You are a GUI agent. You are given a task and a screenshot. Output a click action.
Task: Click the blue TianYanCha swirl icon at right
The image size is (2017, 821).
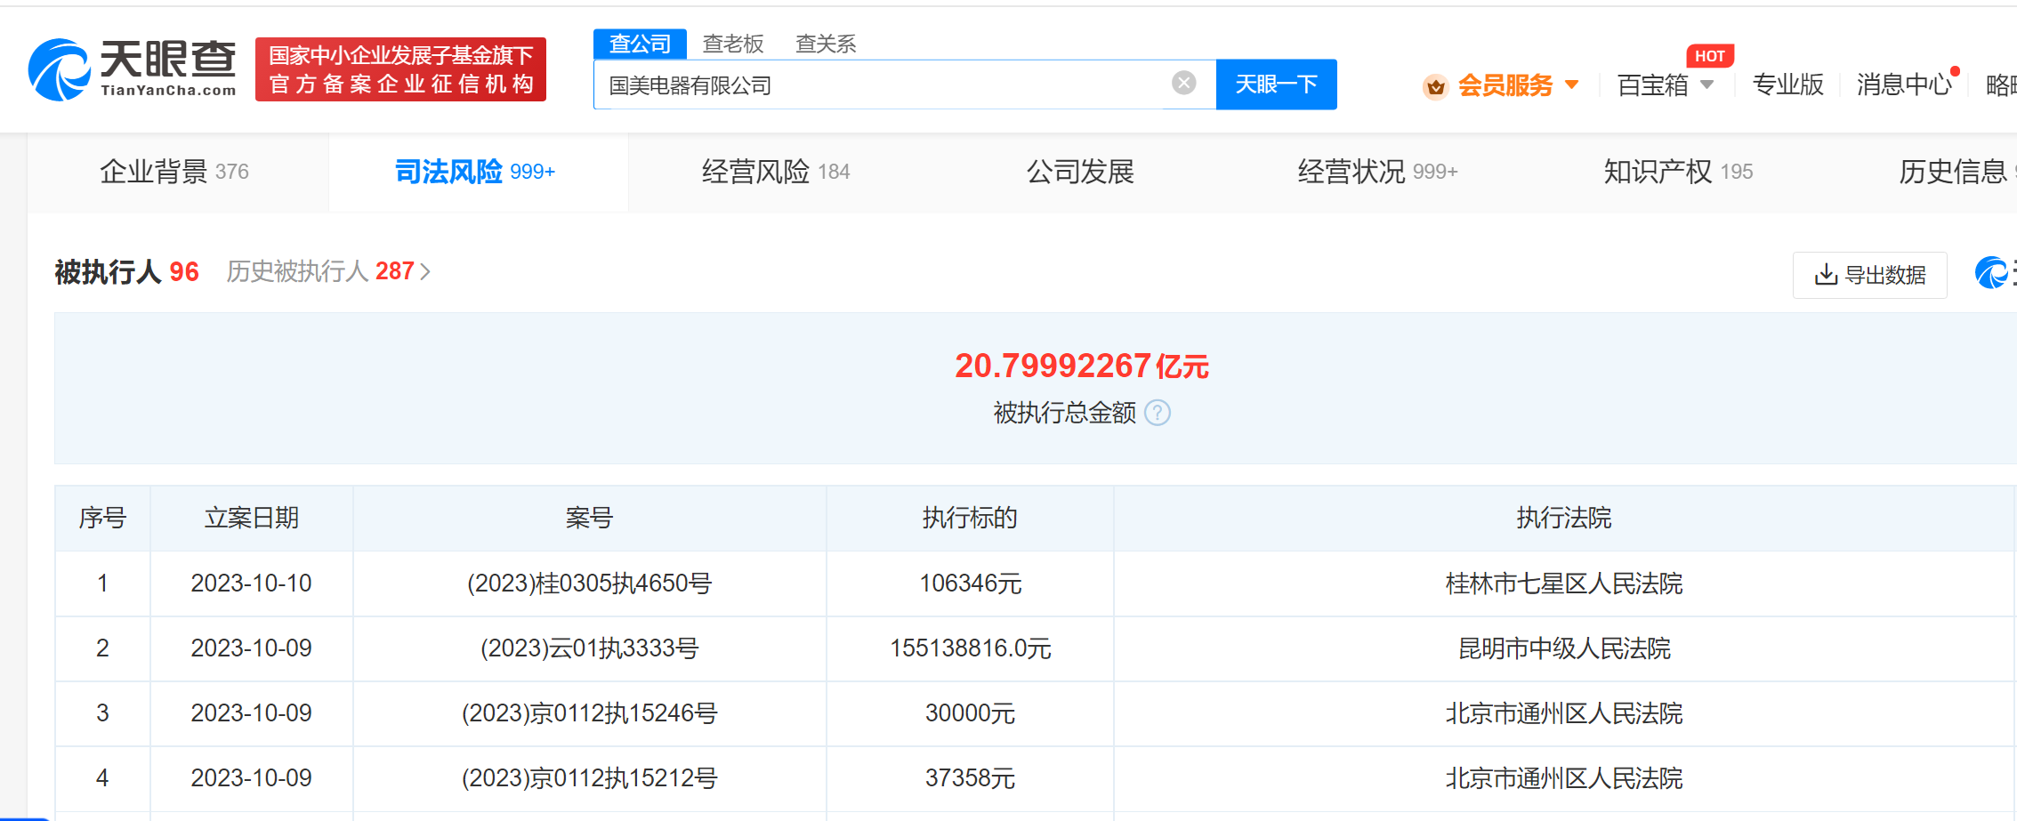pos(1991,272)
